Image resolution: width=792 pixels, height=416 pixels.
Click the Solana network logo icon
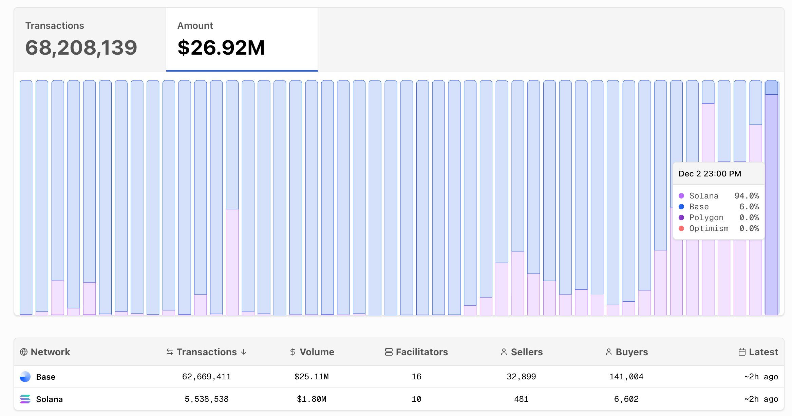coord(25,399)
